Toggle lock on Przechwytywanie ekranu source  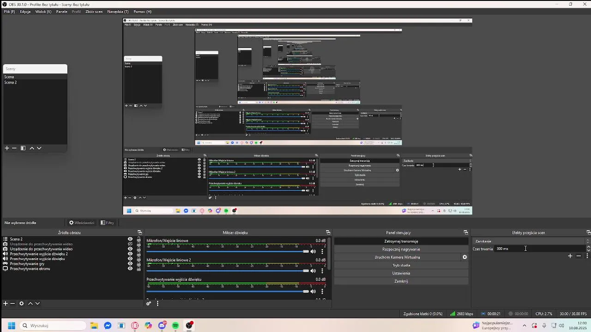click(139, 268)
